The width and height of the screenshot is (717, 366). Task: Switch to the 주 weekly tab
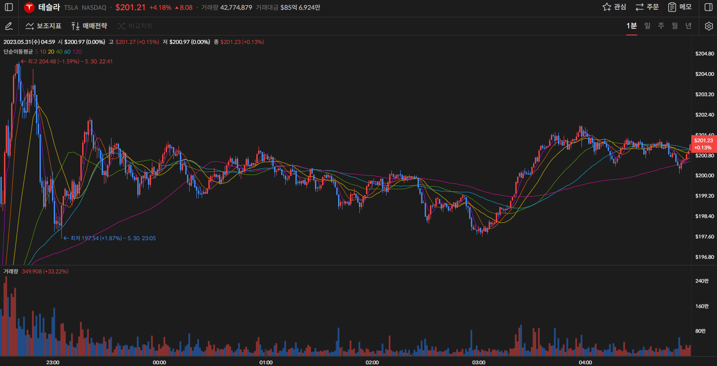click(661, 26)
